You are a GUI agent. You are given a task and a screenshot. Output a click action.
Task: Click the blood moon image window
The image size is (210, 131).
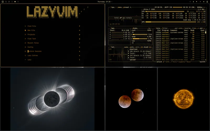131,99
